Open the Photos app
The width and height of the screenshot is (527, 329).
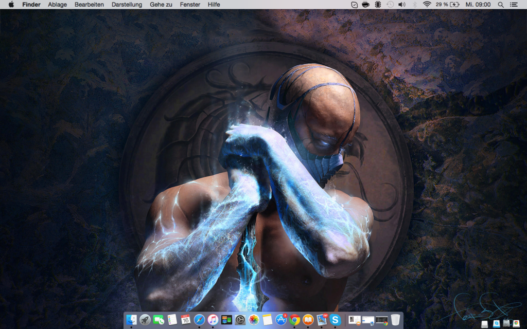[x=254, y=320]
